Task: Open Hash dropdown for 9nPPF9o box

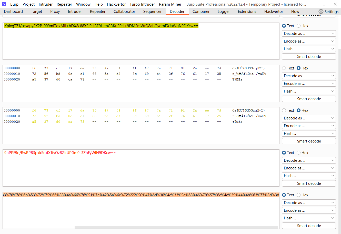Action: pos(309,176)
